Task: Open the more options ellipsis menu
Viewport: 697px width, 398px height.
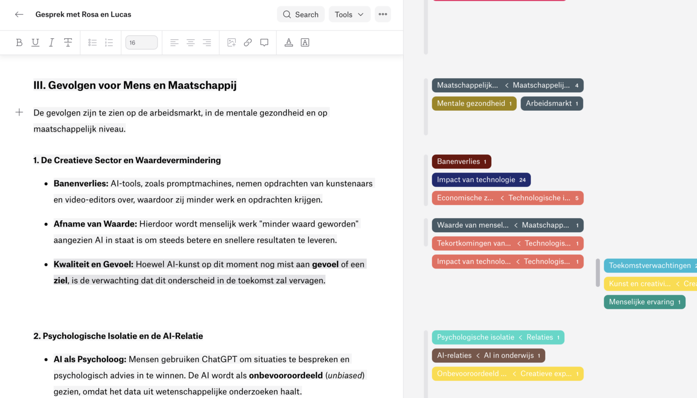Action: 383,15
